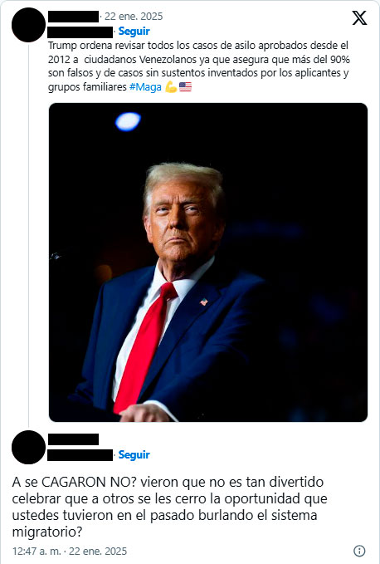Follow the original poster with the top Seguir
This screenshot has width=380, height=564.
(x=134, y=32)
